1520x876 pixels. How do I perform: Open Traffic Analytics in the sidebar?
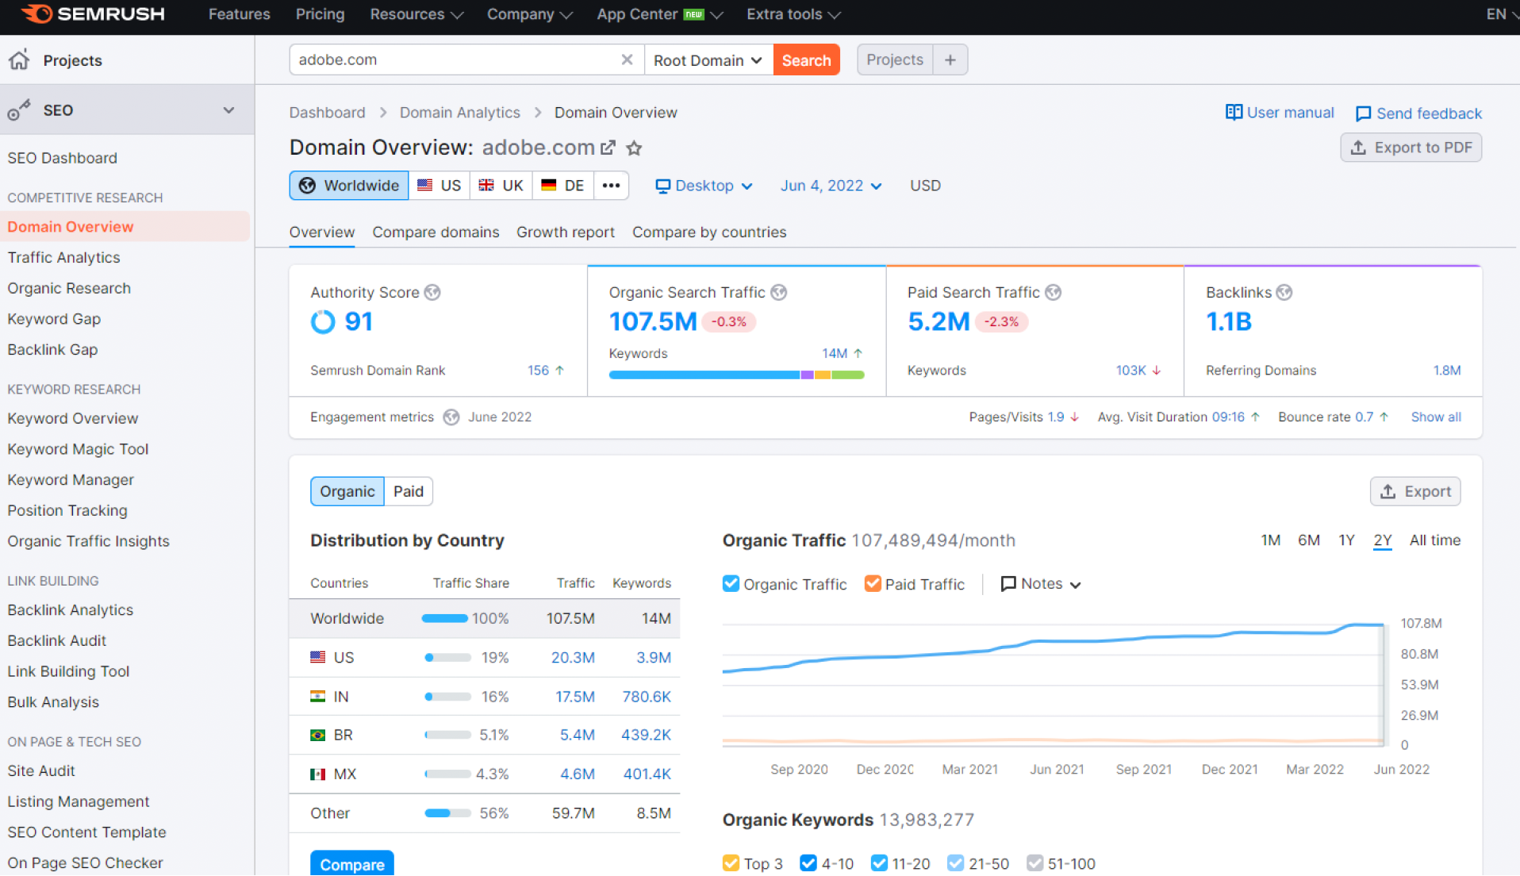tap(63, 257)
